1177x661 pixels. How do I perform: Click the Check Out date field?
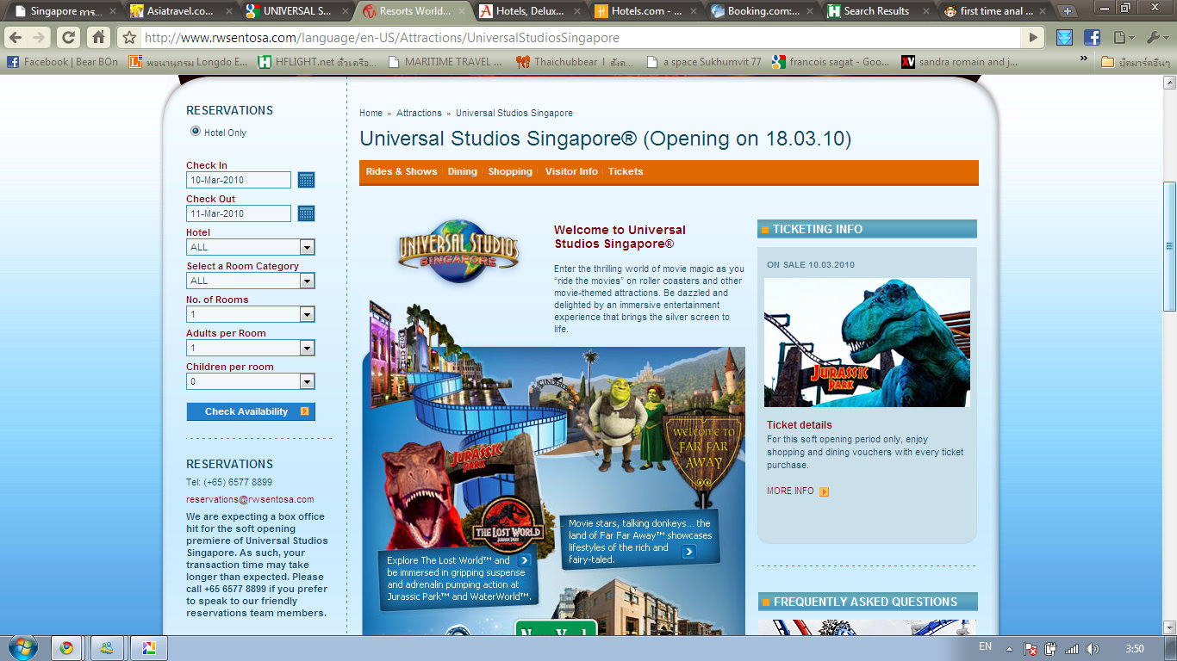[x=239, y=213]
